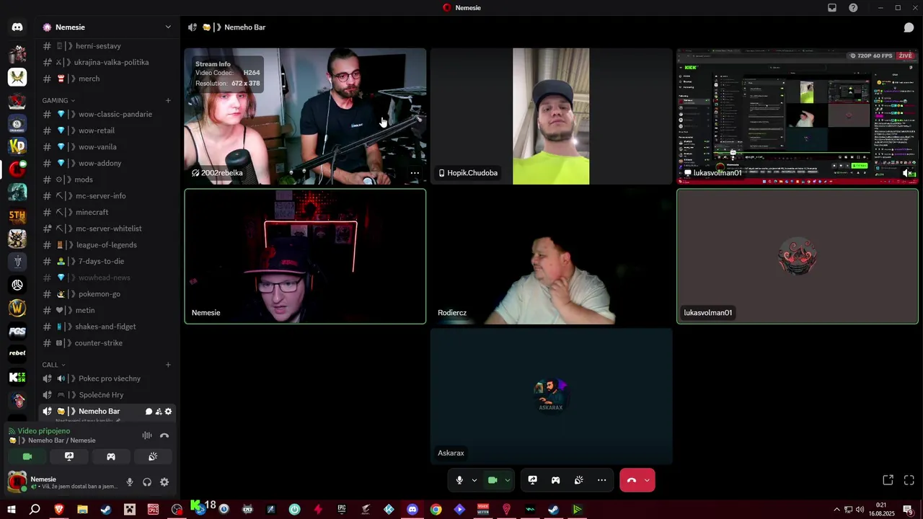
Task: Focus 2002rebelka video tile
Action: point(305,117)
